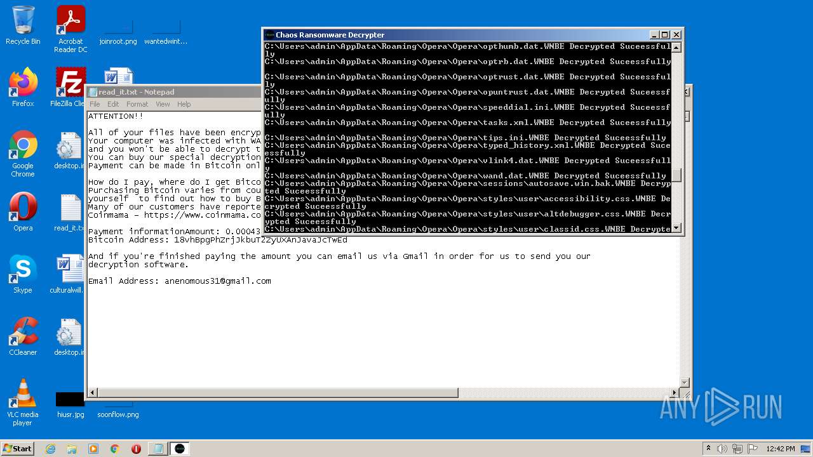Open Notepad's Format menu

pyautogui.click(x=137, y=104)
